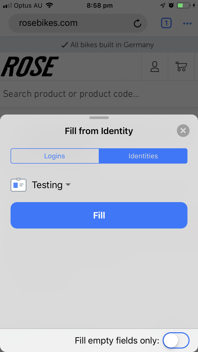This screenshot has height=352, width=198.
Task: Dismiss the Fill from Identity sheet
Action: pos(183,131)
